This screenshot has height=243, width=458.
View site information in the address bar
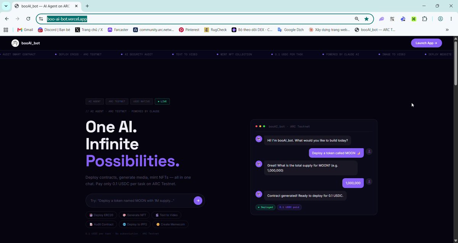click(41, 19)
